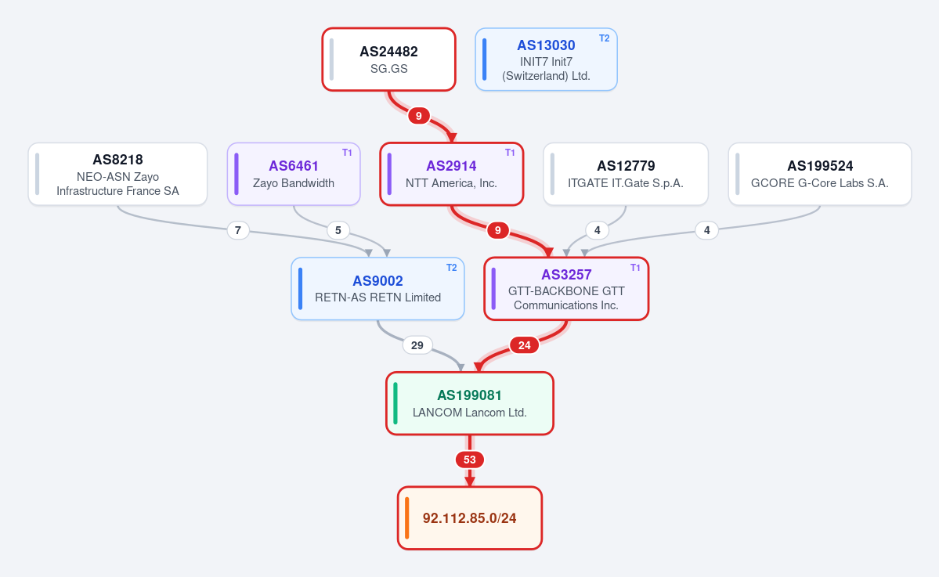This screenshot has height=577, width=939.
Task: Click the AS2914 NTT America node
Action: [452, 174]
